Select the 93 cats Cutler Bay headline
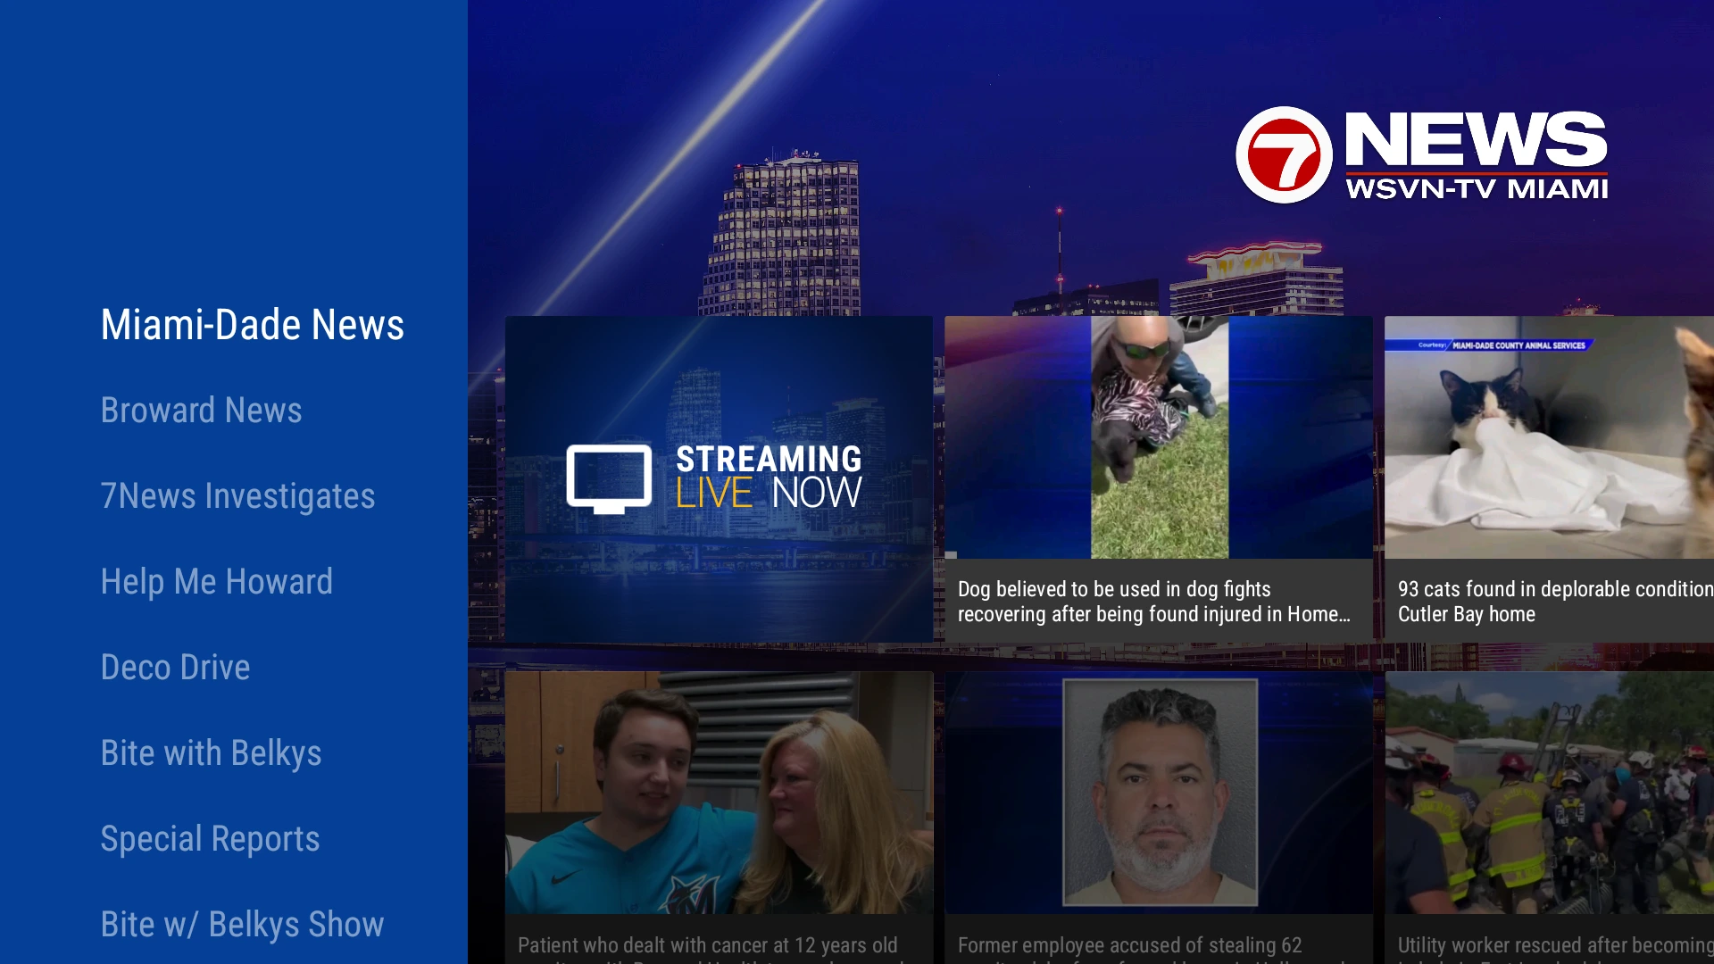This screenshot has width=1714, height=964. (1555, 602)
